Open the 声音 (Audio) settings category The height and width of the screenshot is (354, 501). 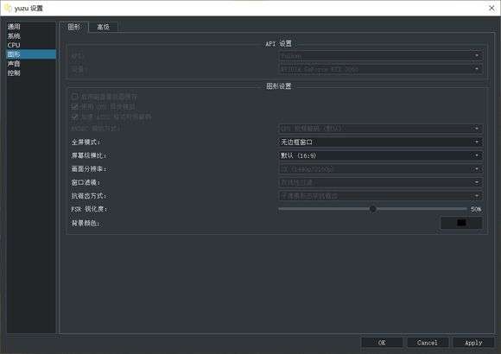click(x=31, y=64)
